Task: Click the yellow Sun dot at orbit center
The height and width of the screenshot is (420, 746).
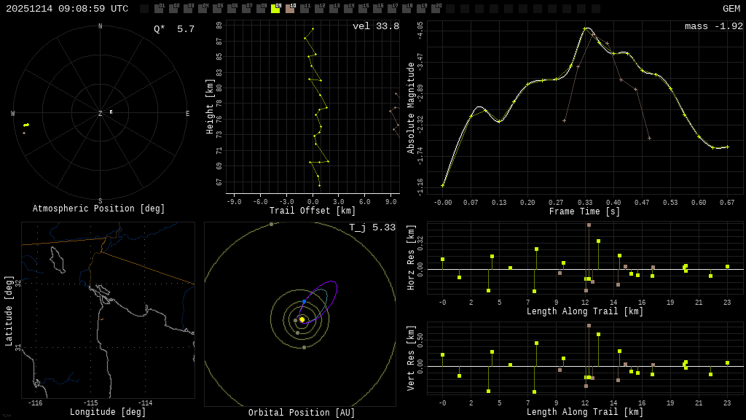Action: (x=302, y=319)
